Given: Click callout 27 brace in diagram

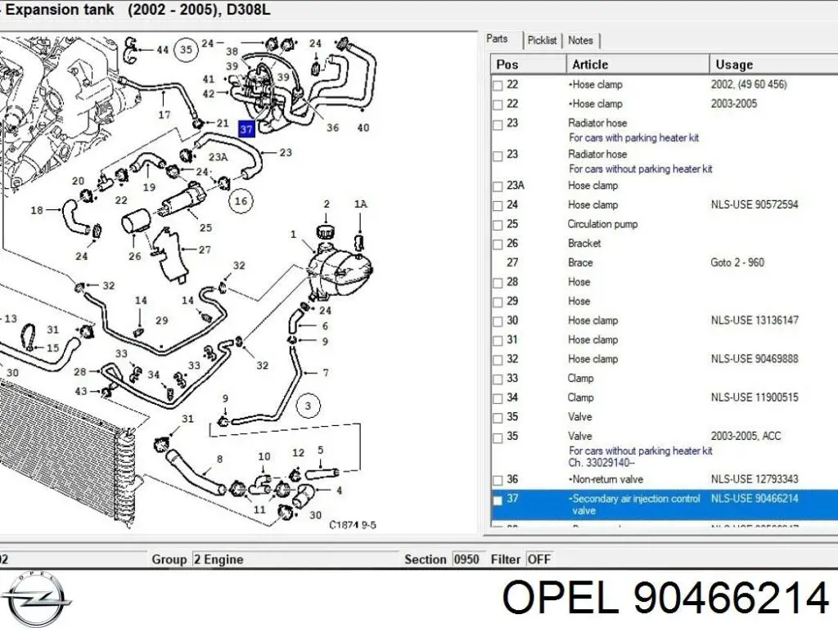Looking at the screenshot, I should 205,249.
